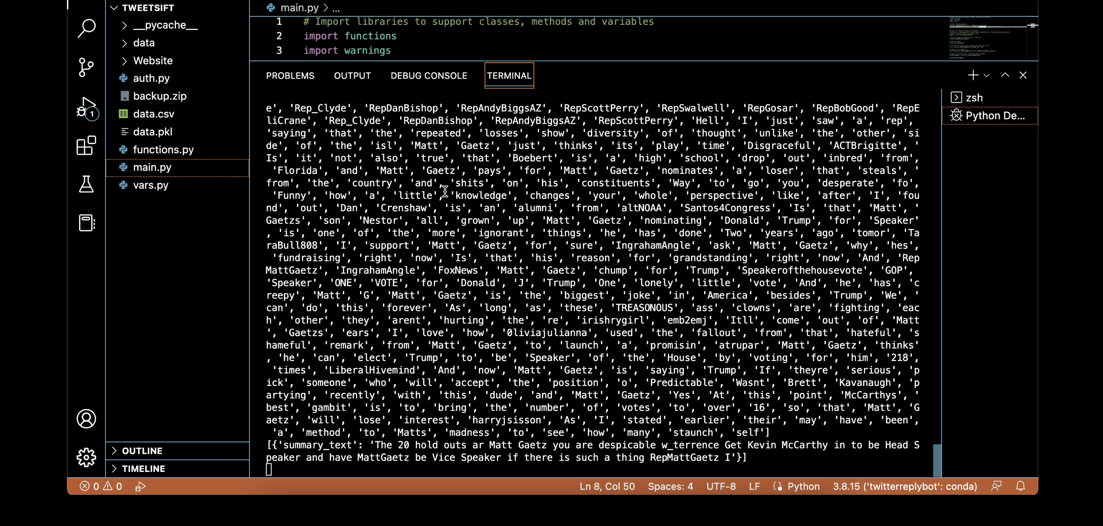The height and width of the screenshot is (526, 1103).
Task: Open the Manage settings gear
Action: pyautogui.click(x=86, y=457)
